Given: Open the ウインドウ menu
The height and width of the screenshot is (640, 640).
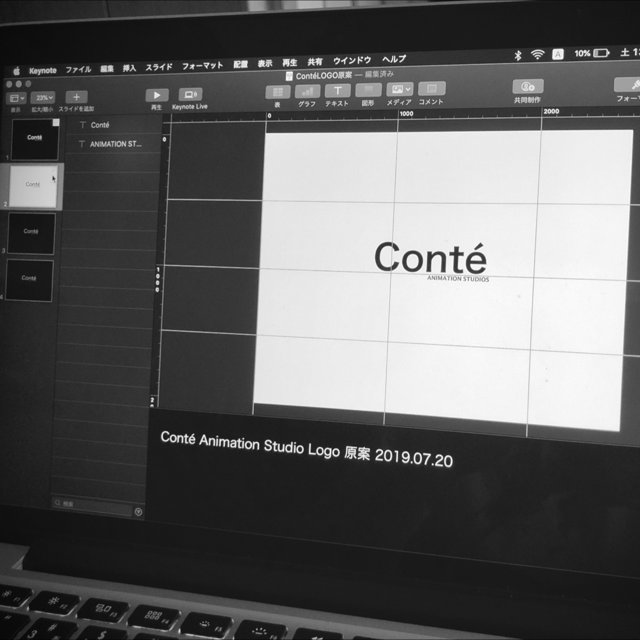Looking at the screenshot, I should (x=352, y=61).
